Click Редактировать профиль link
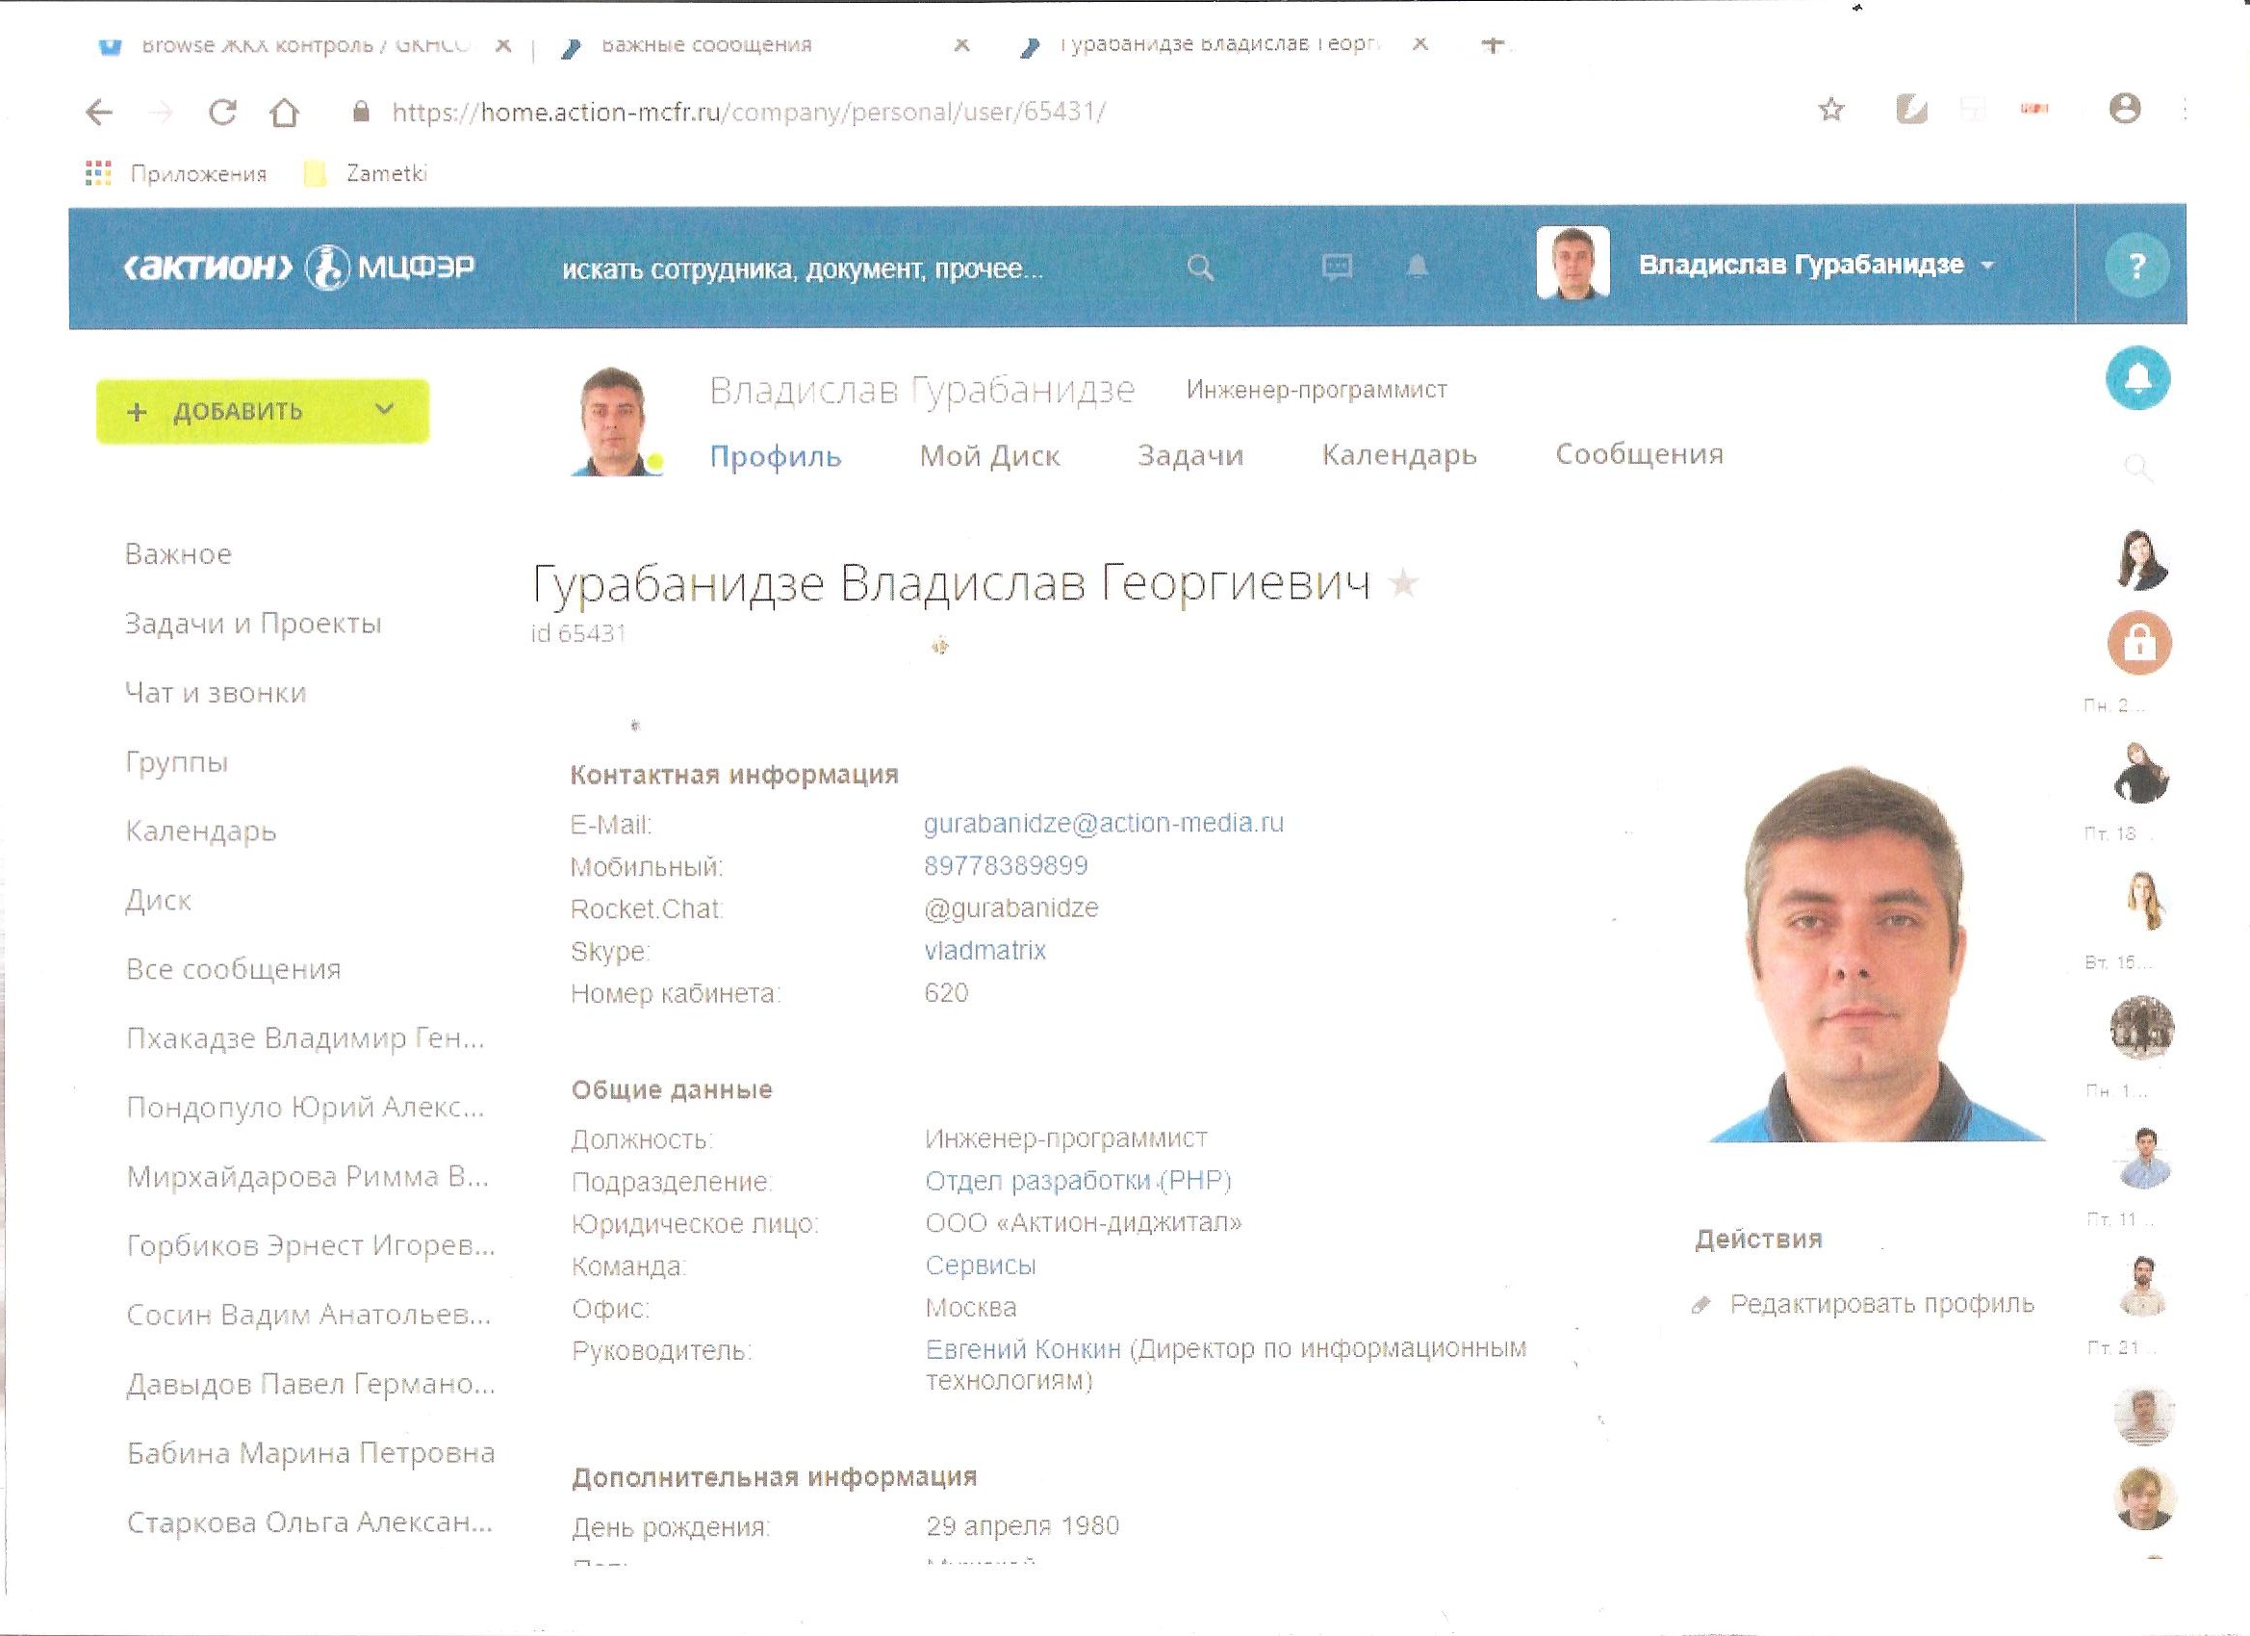The width and height of the screenshot is (2250, 1636). point(1881,1304)
